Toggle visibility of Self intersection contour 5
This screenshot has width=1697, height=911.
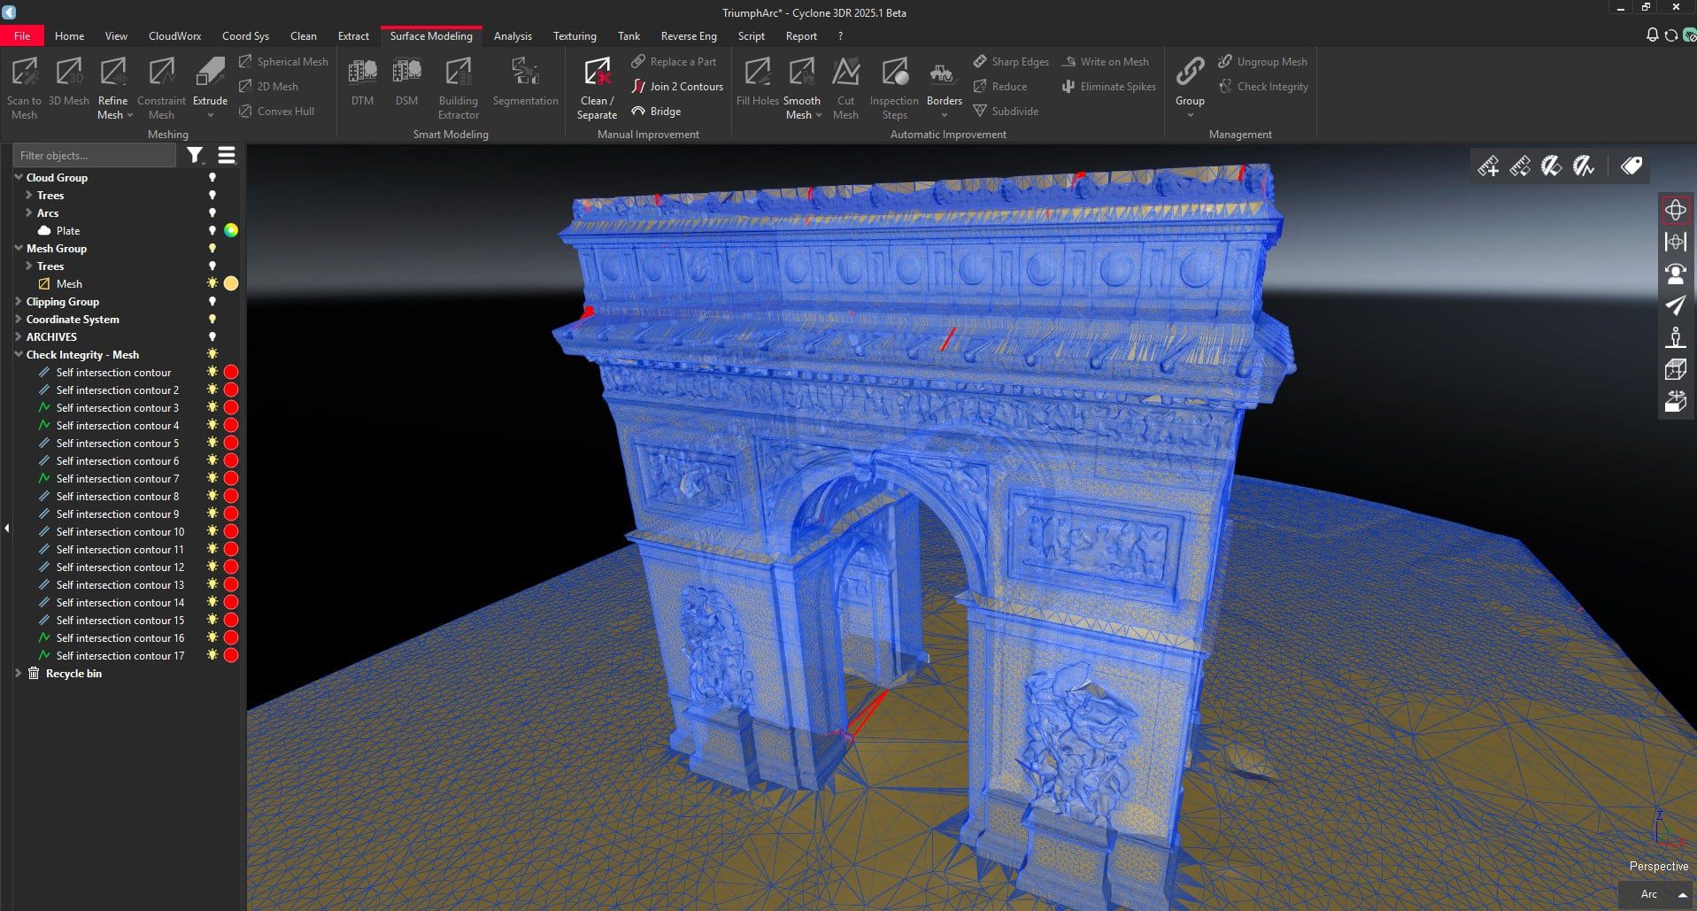click(211, 443)
